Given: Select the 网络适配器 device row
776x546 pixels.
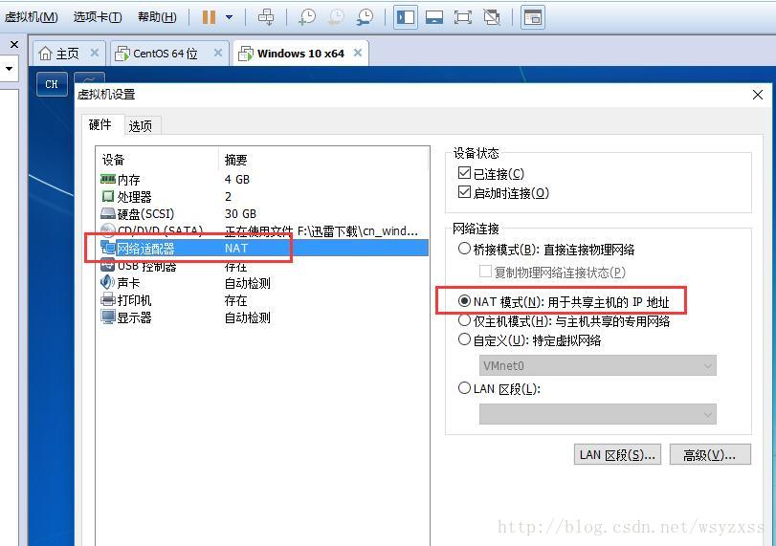Looking at the screenshot, I should coord(262,249).
